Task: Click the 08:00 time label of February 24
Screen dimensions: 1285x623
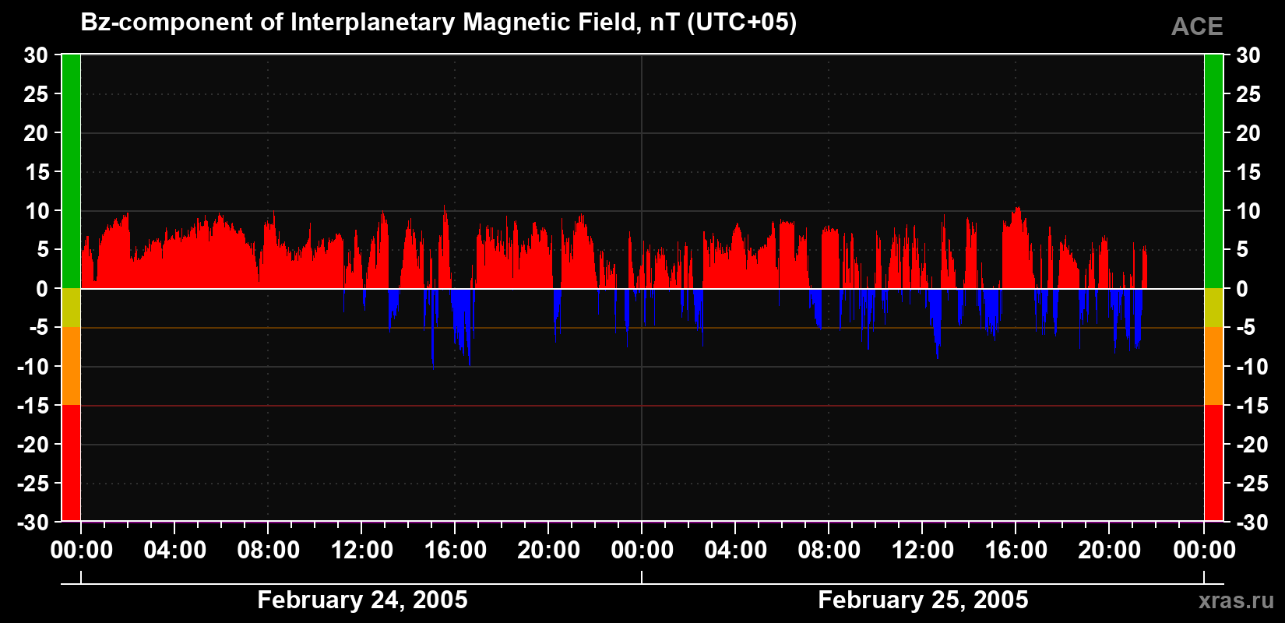Action: pos(269,550)
